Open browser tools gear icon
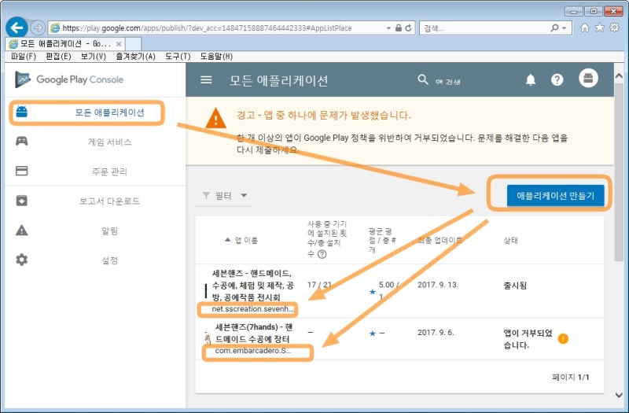The width and height of the screenshot is (629, 413). click(x=614, y=28)
